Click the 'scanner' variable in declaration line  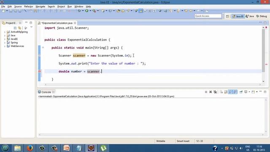[79, 56]
